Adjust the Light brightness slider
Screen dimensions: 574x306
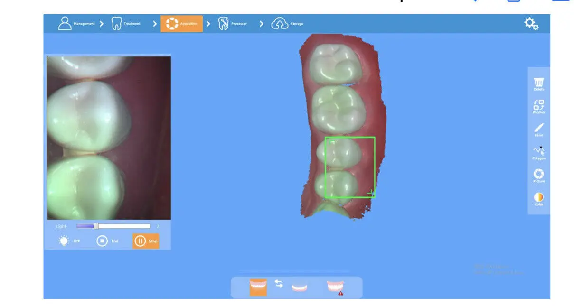coord(113,226)
